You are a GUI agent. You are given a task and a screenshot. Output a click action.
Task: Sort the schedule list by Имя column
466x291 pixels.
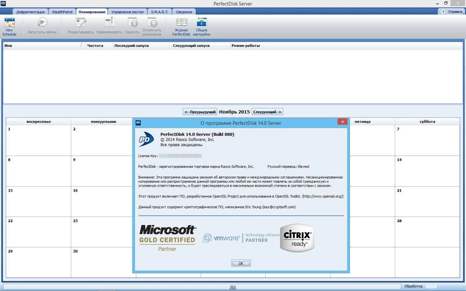point(44,46)
